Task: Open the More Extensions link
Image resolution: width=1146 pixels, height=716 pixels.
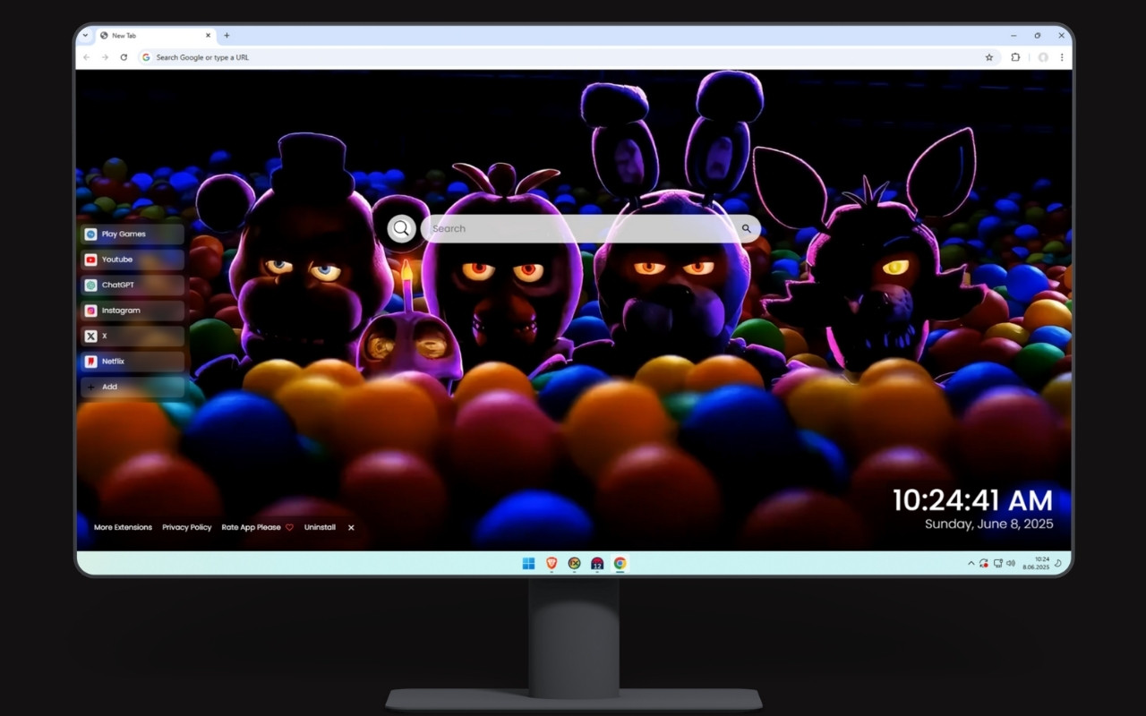Action: click(x=123, y=527)
